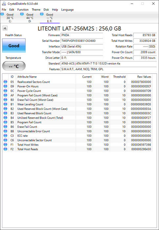Switch to disk D: tab at 44 °C
The height and width of the screenshot is (230, 159).
[30, 18]
